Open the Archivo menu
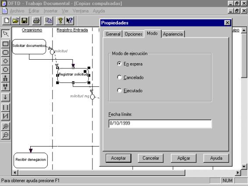This screenshot has width=248, height=186. click(x=17, y=11)
